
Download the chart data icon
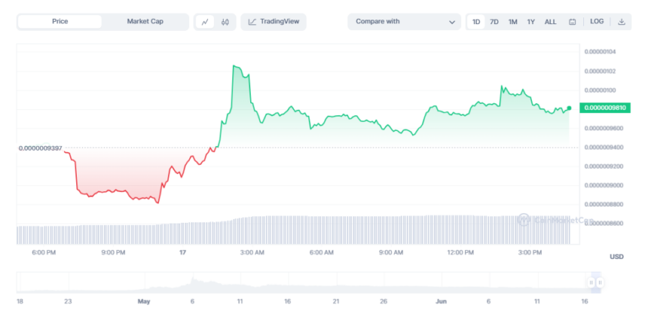tap(622, 22)
